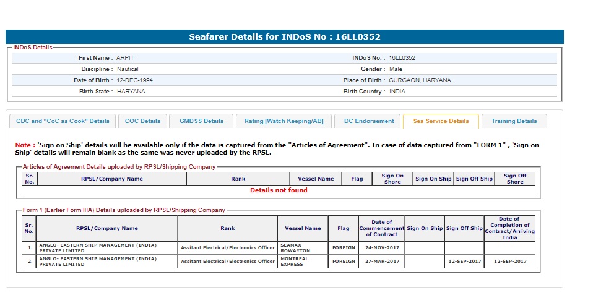Click the Articles of Agreement 'Rank' column header
The height and width of the screenshot is (298, 606).
tap(238, 179)
